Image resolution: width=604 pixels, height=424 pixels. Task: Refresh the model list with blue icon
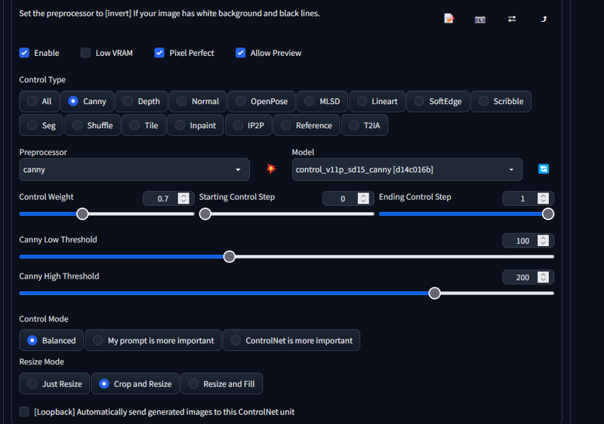click(544, 169)
